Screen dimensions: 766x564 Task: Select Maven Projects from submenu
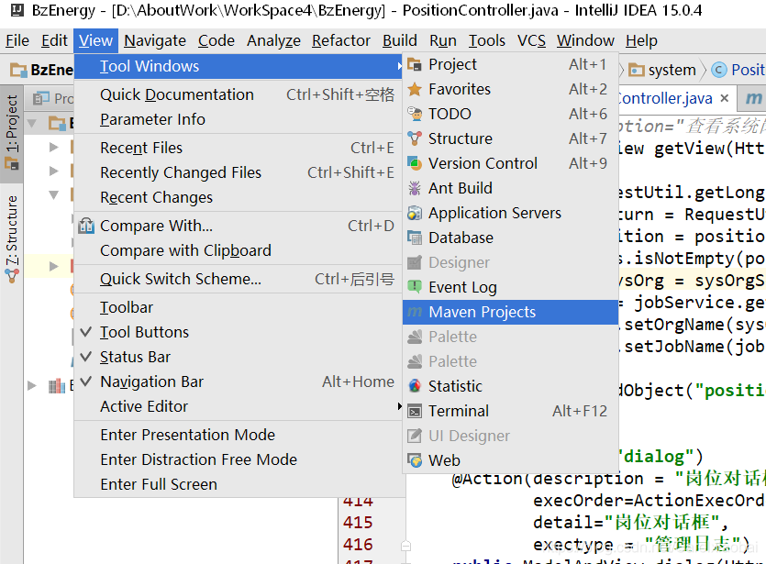pos(482,313)
